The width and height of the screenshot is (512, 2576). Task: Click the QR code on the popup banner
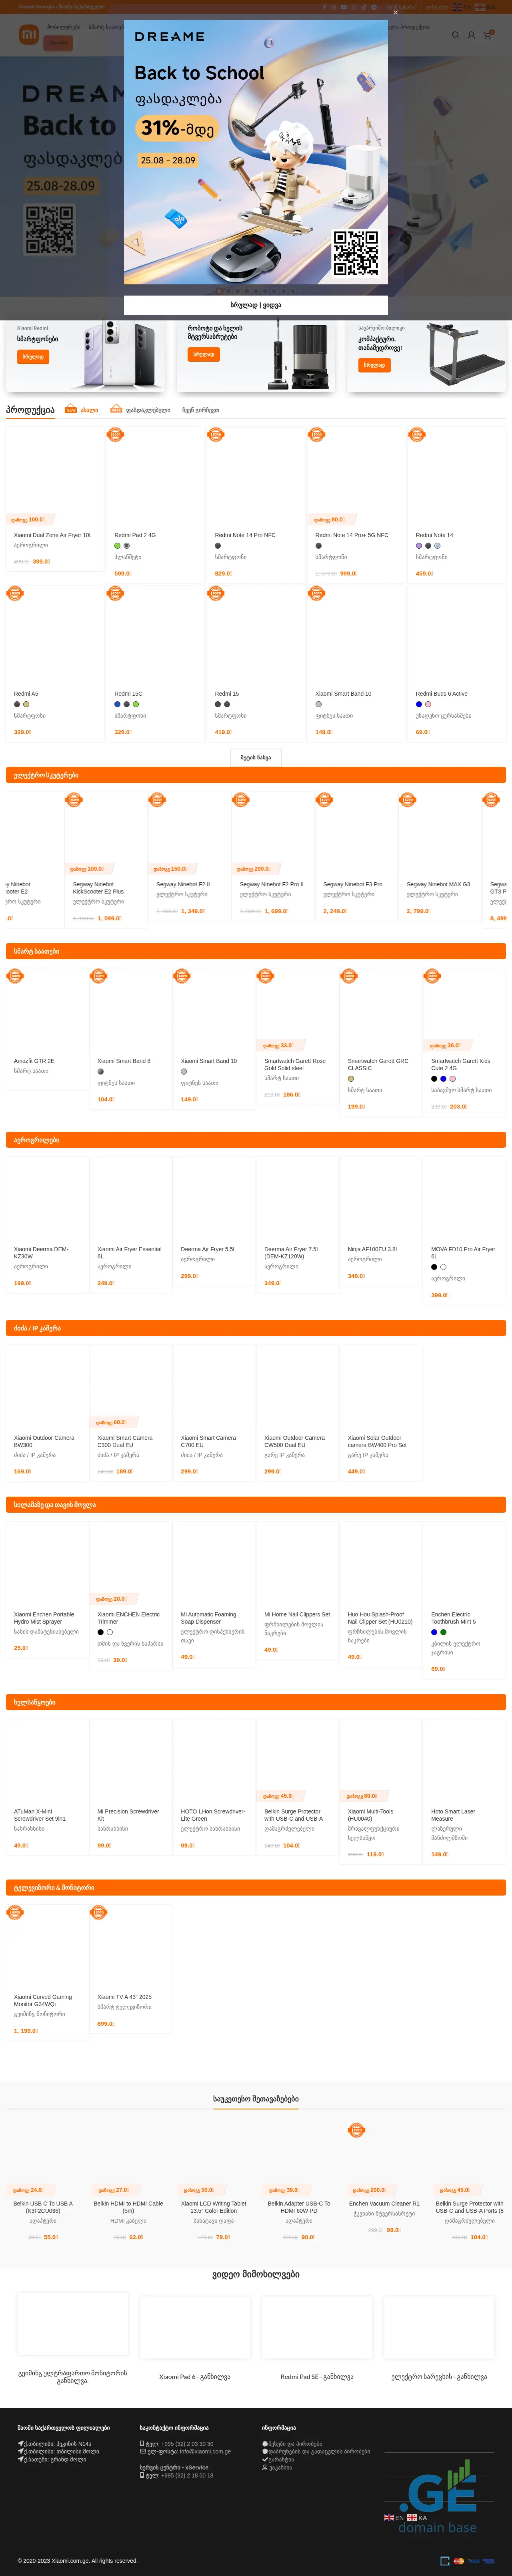point(355,253)
